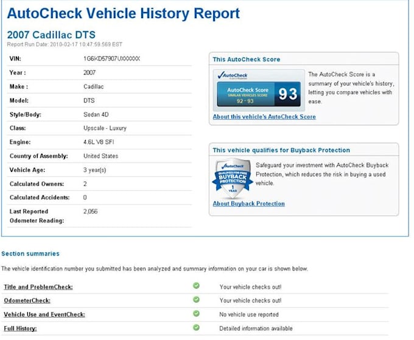Screen dimensions: 414x340
Task: Open About Buyback Protection link
Action: coord(249,203)
